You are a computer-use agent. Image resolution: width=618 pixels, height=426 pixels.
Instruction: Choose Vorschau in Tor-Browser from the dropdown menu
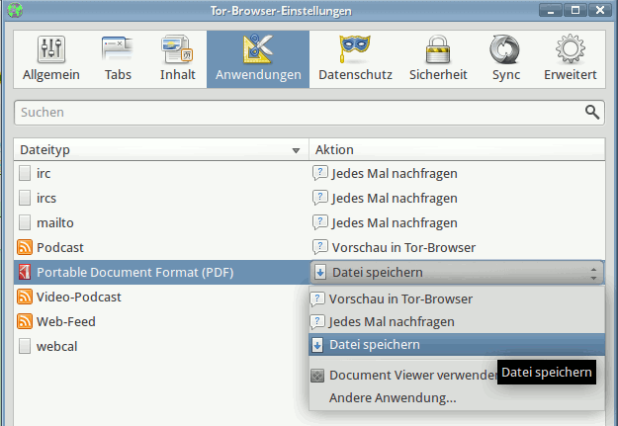457,299
